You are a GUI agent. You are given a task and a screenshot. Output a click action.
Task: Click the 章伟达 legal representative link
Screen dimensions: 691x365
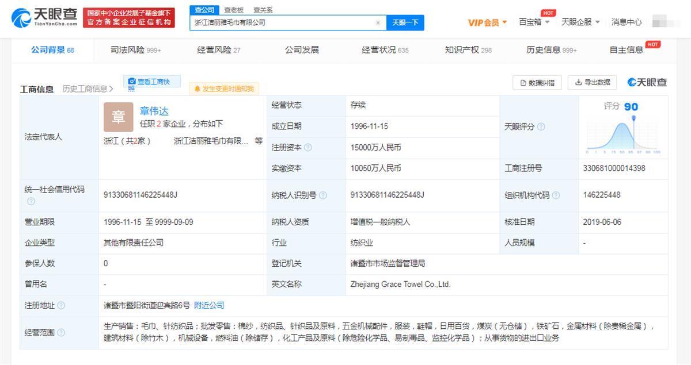(x=154, y=111)
